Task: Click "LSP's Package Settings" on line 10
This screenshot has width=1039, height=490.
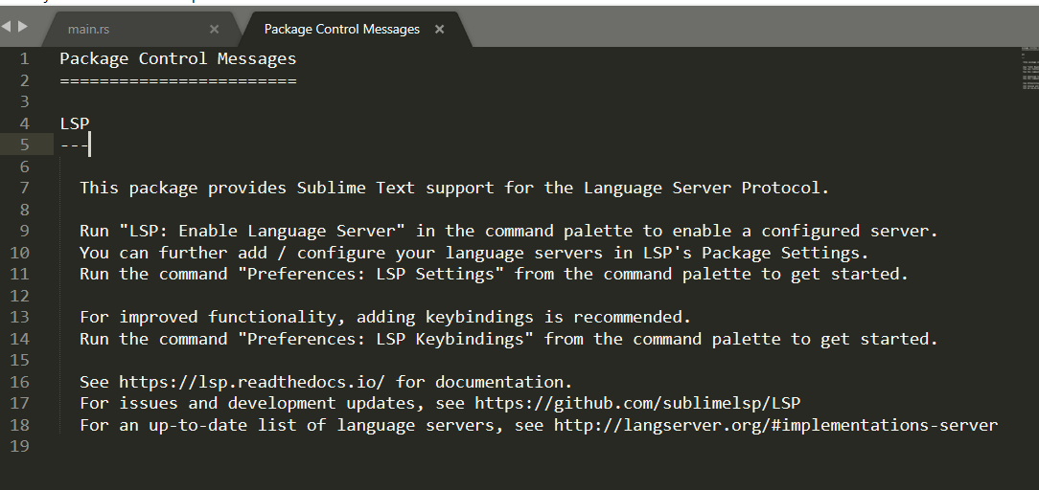Action: click(x=751, y=253)
